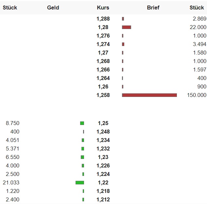The height and width of the screenshot is (204, 207).
Task: Click the Kurs column header
Action: coord(103,8)
